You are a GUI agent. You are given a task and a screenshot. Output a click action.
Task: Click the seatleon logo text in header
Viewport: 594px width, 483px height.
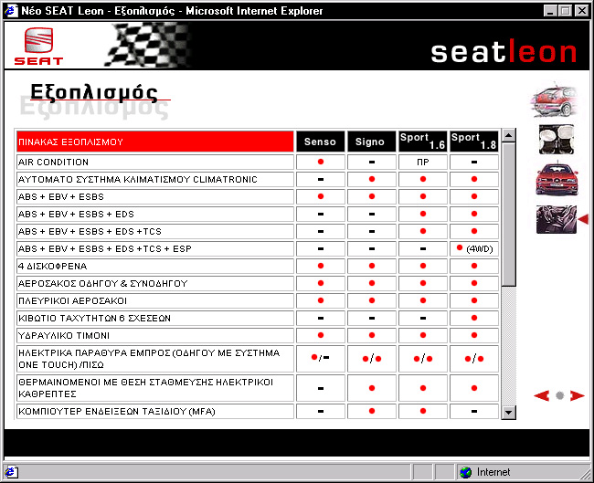504,51
